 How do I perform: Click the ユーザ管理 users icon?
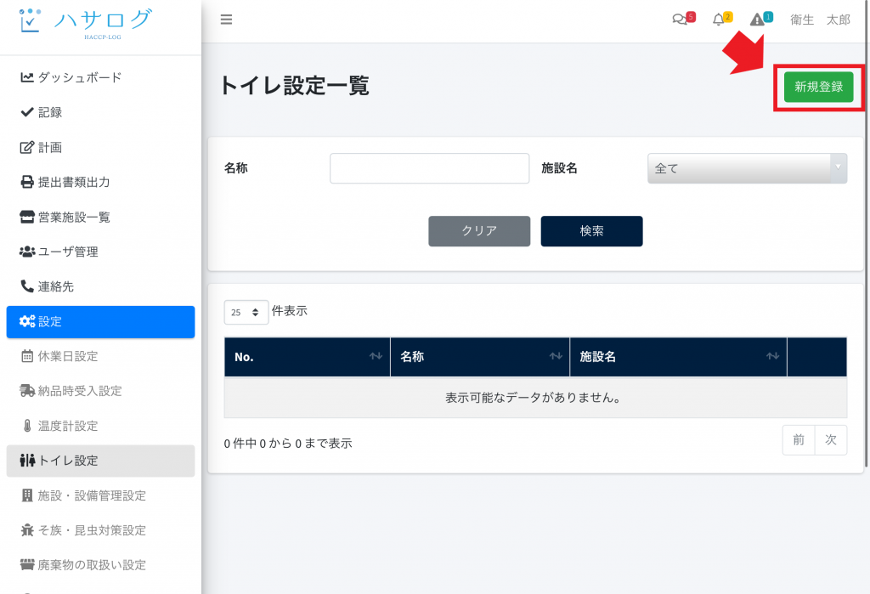pyautogui.click(x=26, y=252)
